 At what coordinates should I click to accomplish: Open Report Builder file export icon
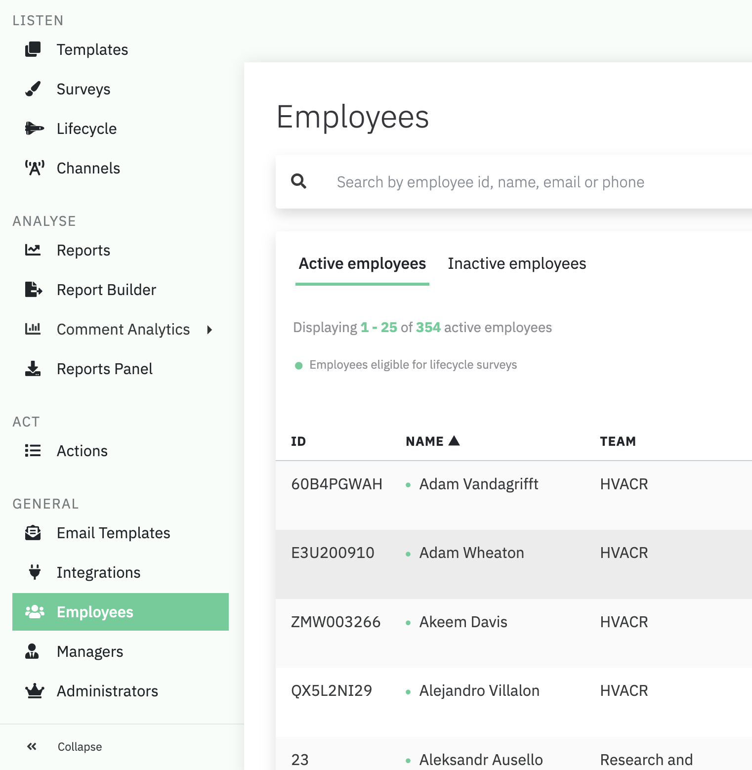(33, 290)
